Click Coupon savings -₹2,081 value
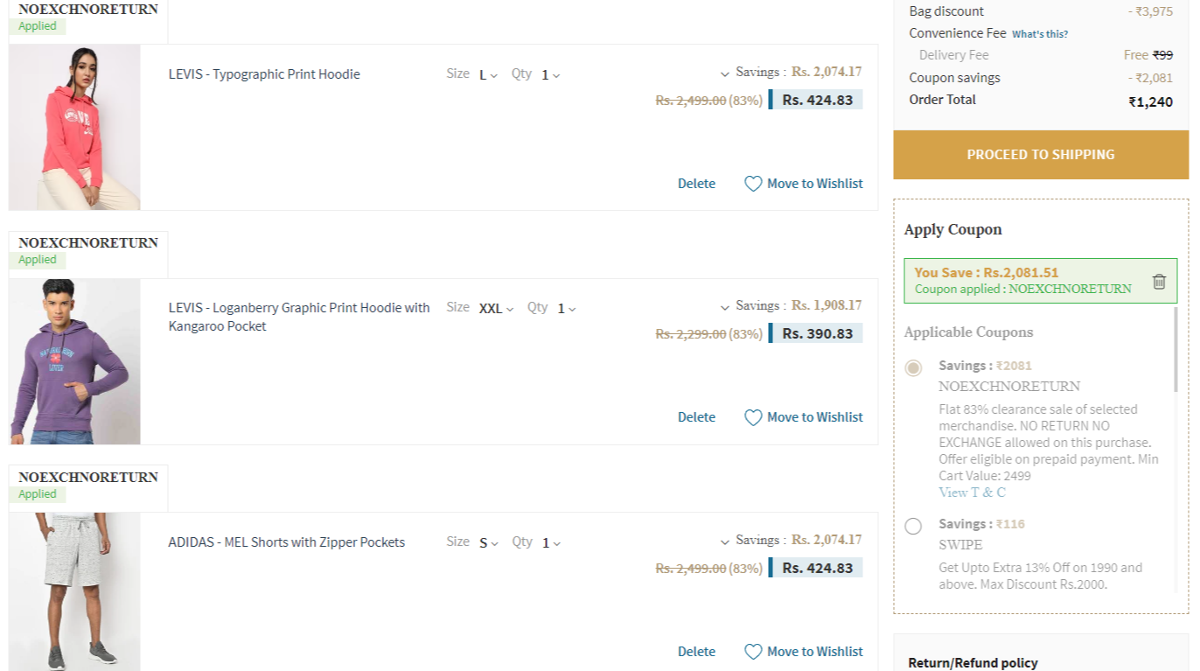Image resolution: width=1200 pixels, height=671 pixels. pyautogui.click(x=1150, y=78)
